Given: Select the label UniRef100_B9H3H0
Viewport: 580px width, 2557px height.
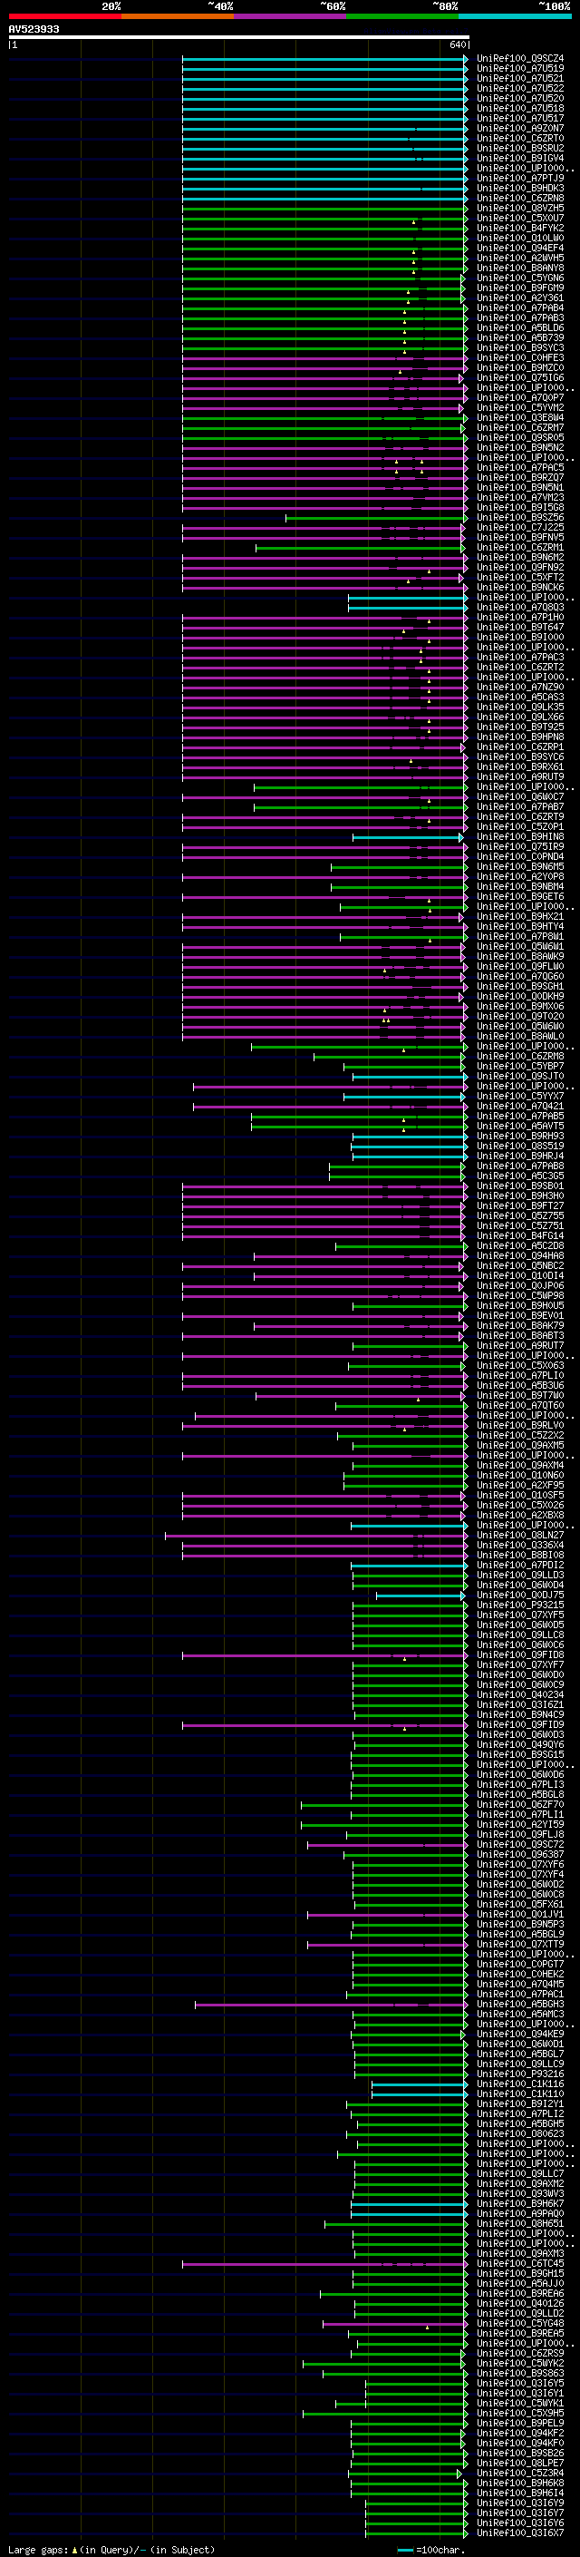Looking at the screenshot, I should pos(519,1196).
